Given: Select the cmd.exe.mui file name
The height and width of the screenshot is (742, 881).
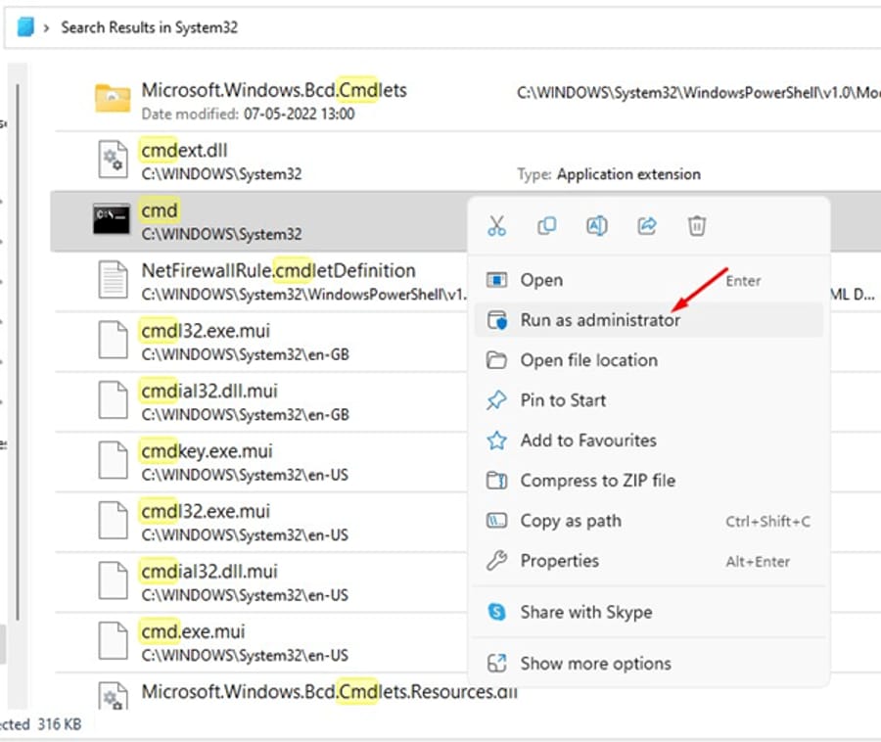Looking at the screenshot, I should [x=193, y=631].
